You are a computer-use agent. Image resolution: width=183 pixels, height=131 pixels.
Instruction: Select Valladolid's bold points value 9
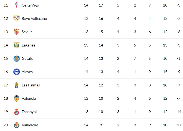101,125
